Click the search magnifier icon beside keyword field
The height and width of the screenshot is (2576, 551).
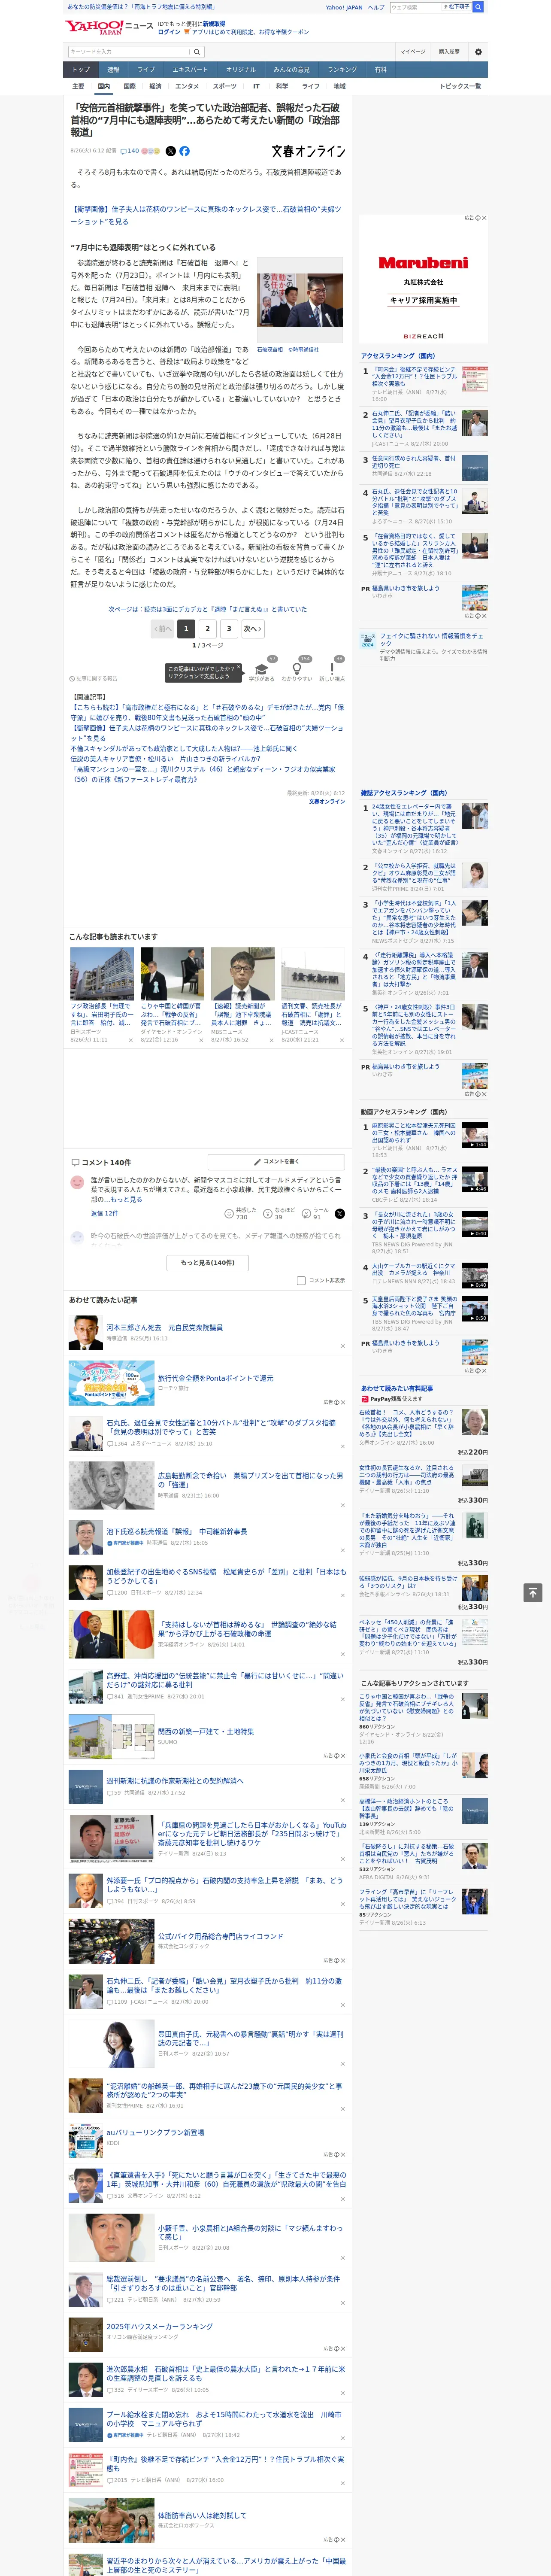(197, 52)
